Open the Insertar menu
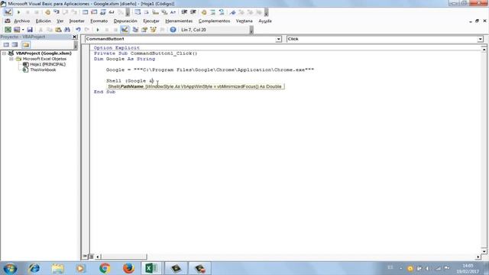The image size is (489, 275). (x=76, y=21)
